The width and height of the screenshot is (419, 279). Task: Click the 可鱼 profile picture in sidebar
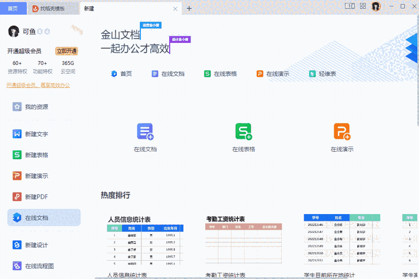click(14, 31)
